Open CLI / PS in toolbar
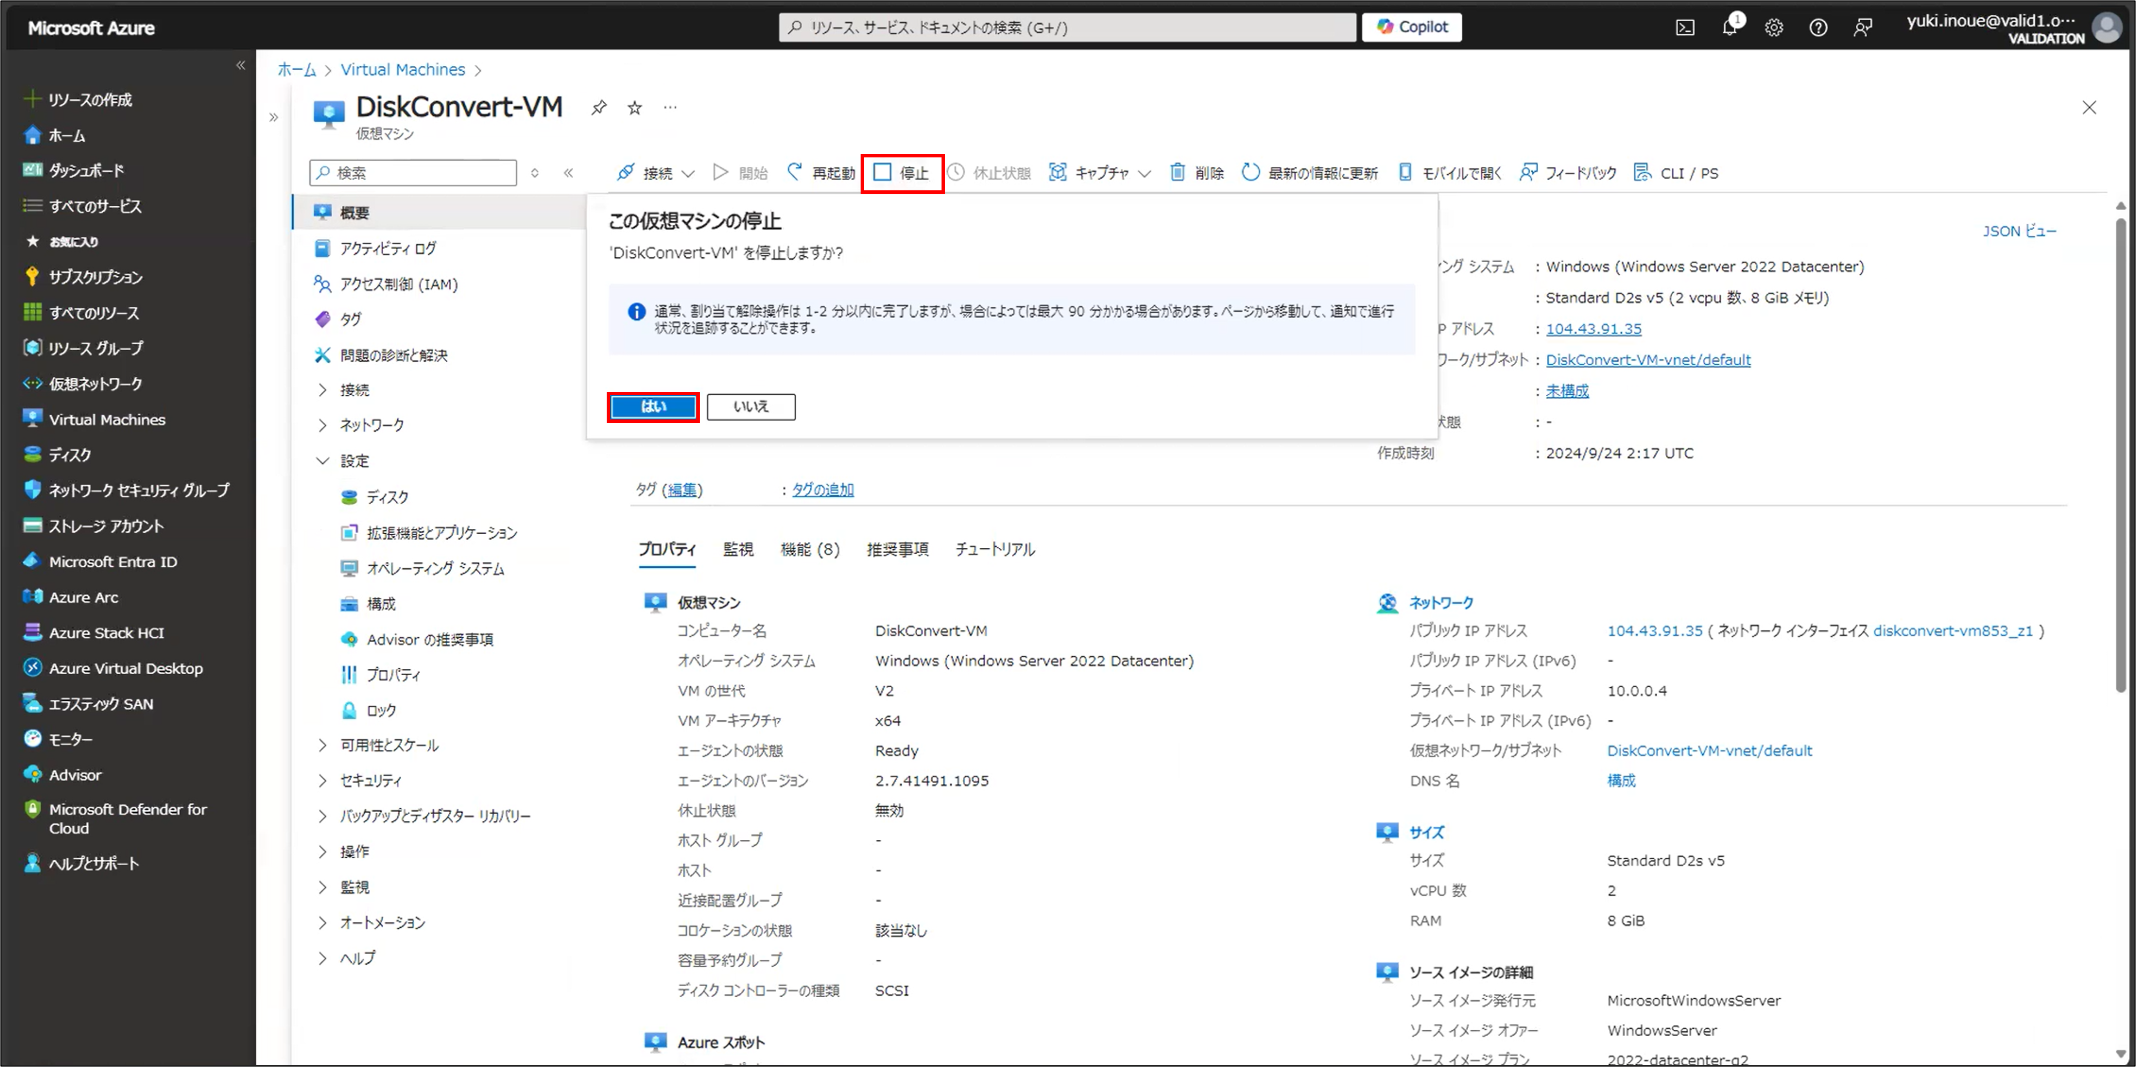This screenshot has width=2136, height=1067. tap(1677, 172)
